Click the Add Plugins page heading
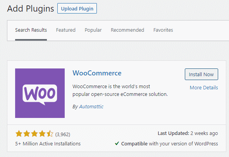This screenshot has height=157, width=229. coord(31,9)
